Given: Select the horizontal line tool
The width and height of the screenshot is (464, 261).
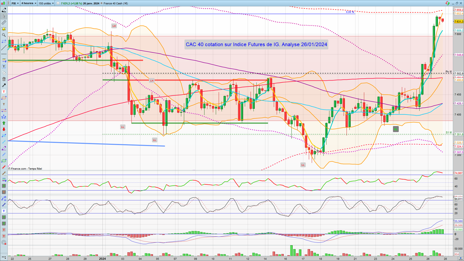Looking at the screenshot, I should (x=4, y=54).
